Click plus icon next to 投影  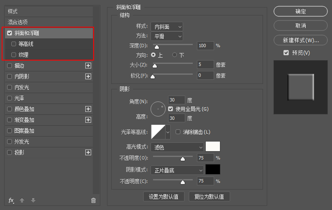coord(88,152)
